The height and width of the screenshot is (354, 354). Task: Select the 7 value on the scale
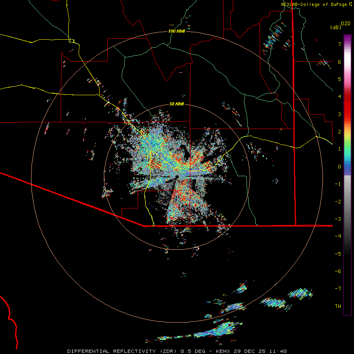(339, 44)
